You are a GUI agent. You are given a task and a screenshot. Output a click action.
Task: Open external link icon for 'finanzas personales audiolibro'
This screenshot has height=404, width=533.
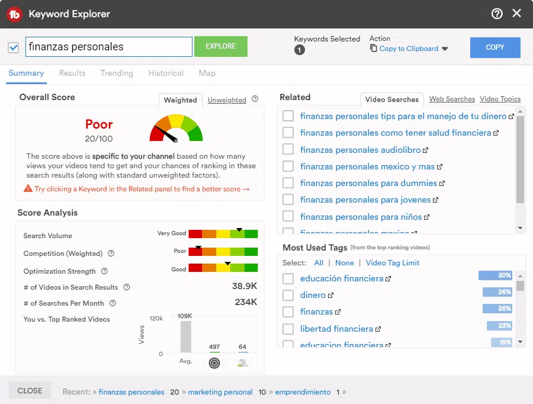[x=426, y=150]
